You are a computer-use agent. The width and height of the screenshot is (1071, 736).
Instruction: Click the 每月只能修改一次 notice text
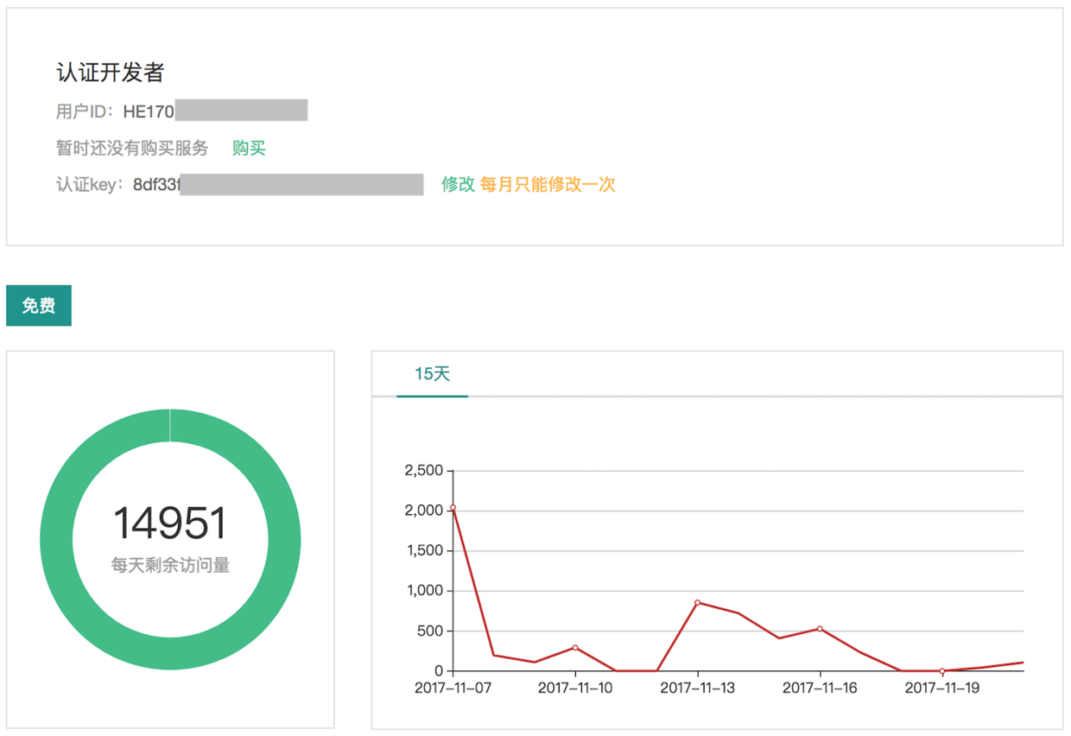click(548, 184)
